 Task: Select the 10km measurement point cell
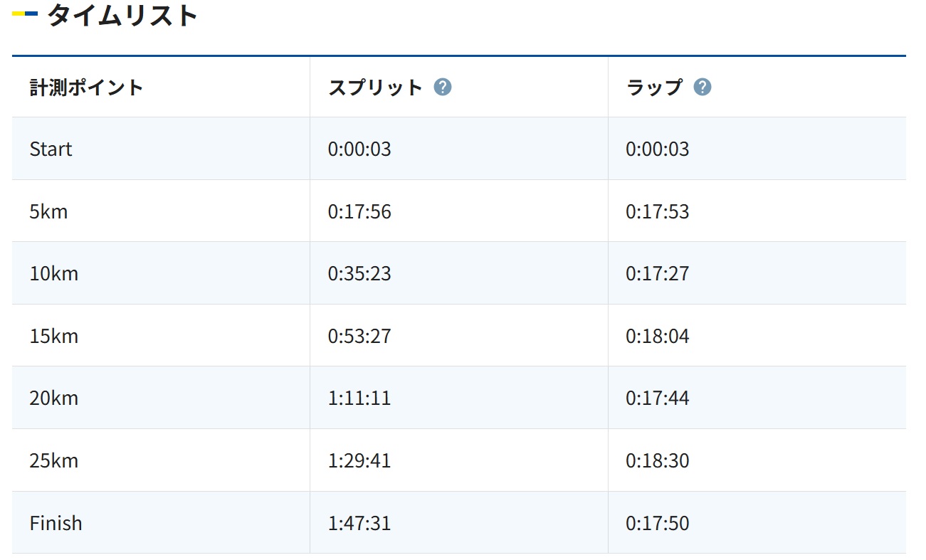click(54, 274)
